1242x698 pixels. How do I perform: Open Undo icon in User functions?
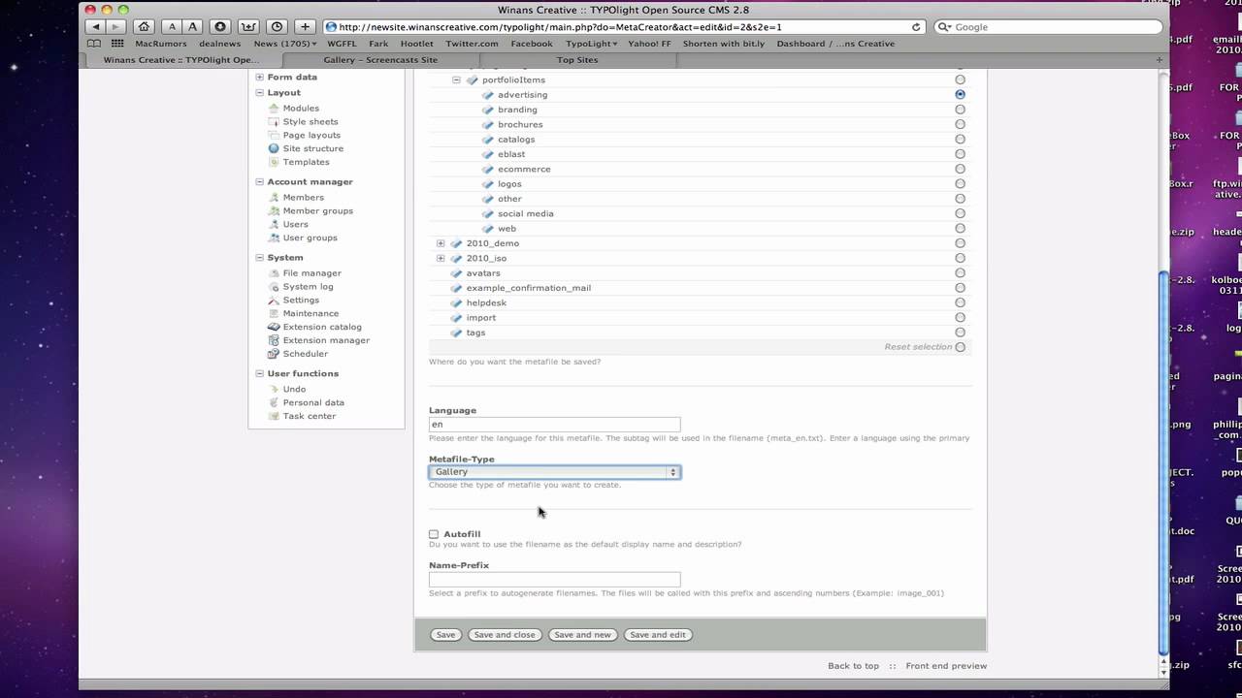pyautogui.click(x=274, y=389)
